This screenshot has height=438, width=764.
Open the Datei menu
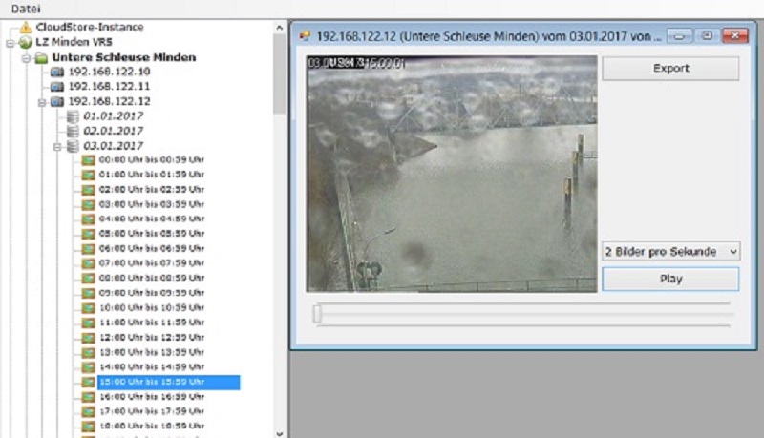(x=26, y=9)
